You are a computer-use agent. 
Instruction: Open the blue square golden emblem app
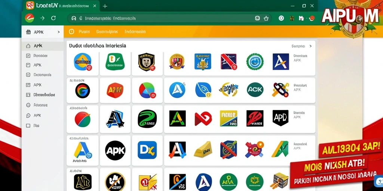coord(203,62)
